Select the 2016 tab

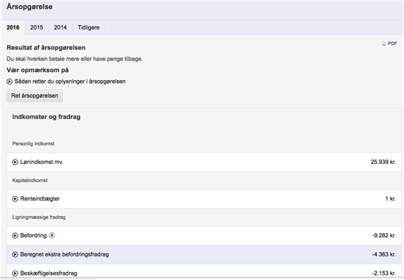point(13,27)
